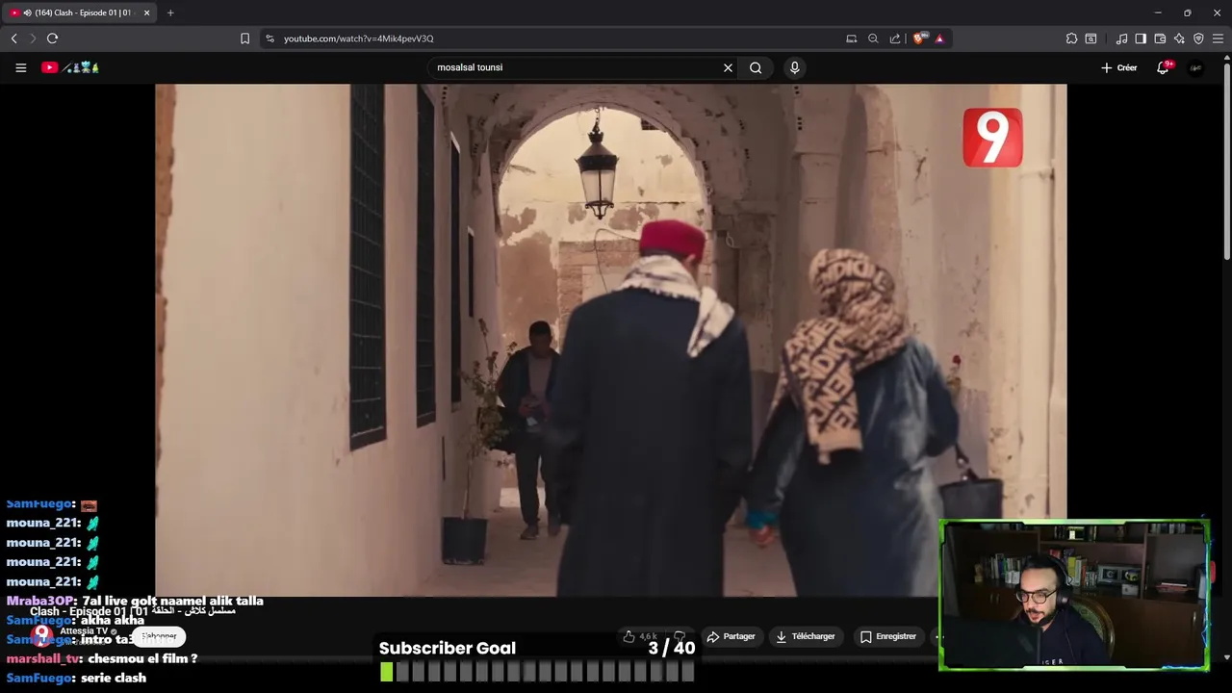This screenshot has width=1232, height=693.
Task: Click the '3 / 40' goal count
Action: (x=672, y=648)
